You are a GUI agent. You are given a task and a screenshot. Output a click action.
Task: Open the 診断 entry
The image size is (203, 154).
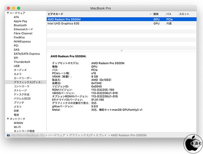[16, 111]
